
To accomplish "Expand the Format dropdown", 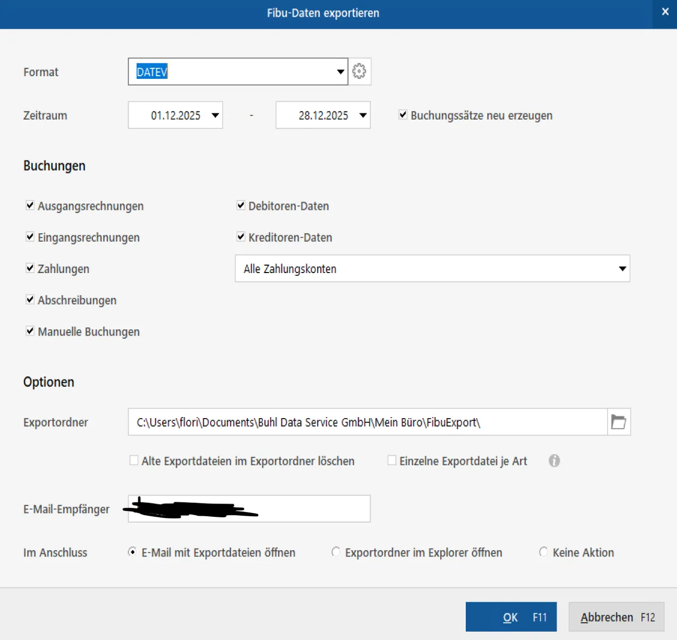I will click(x=340, y=72).
